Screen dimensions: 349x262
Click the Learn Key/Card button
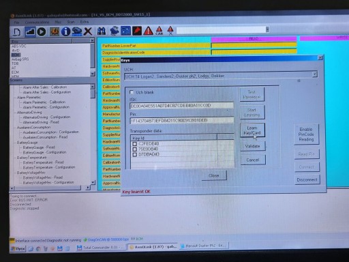click(x=252, y=130)
